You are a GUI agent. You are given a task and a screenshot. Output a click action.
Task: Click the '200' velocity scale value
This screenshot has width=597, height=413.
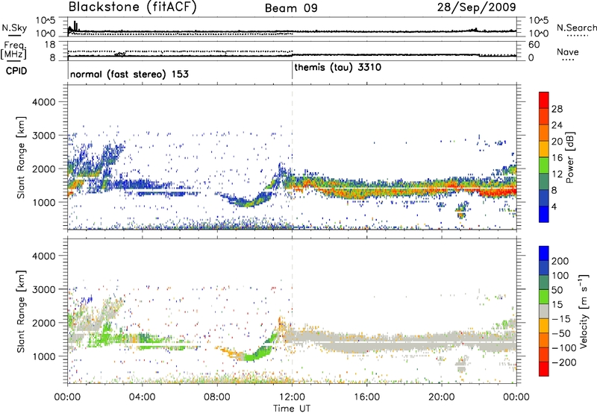560,261
